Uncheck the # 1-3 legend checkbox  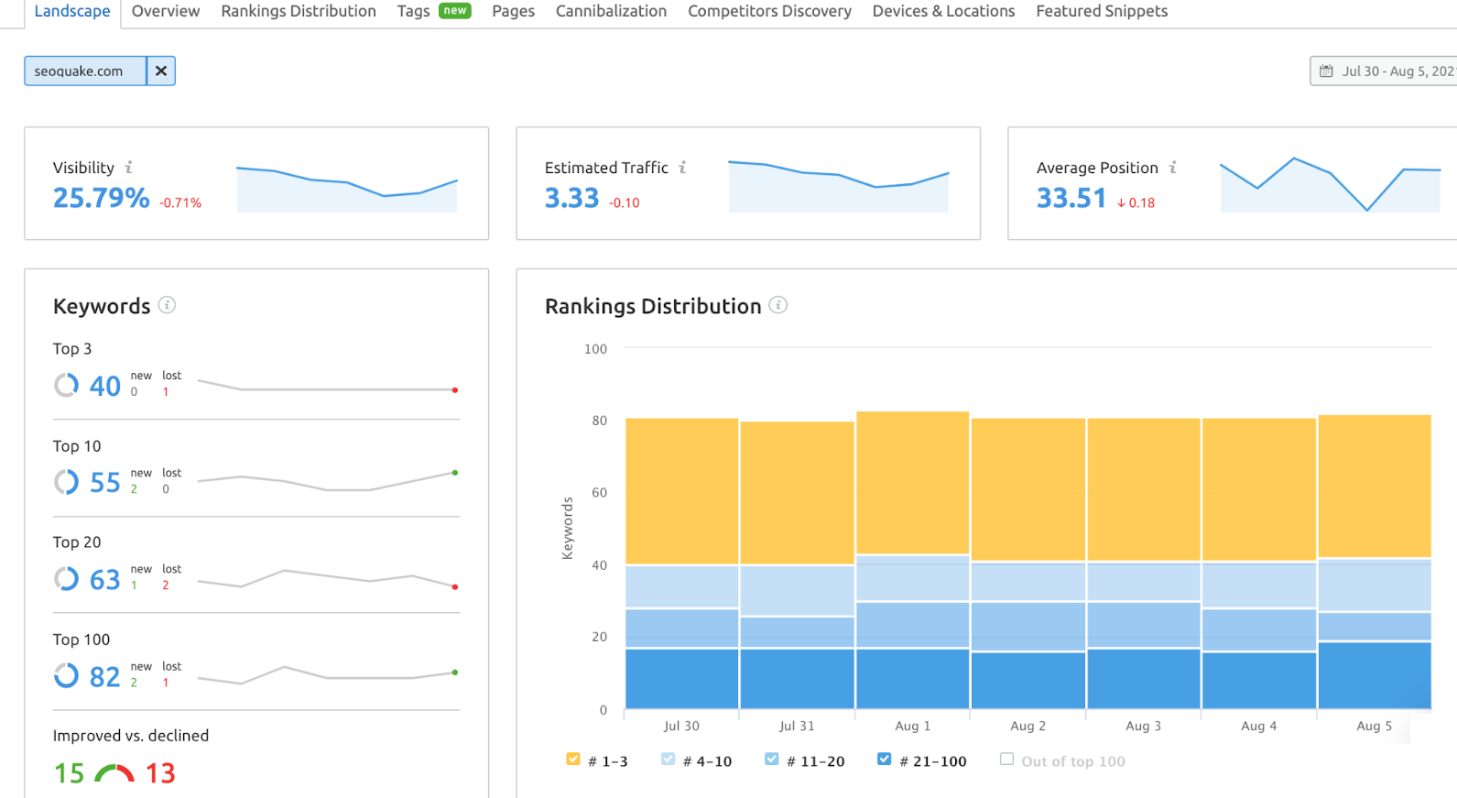(573, 760)
